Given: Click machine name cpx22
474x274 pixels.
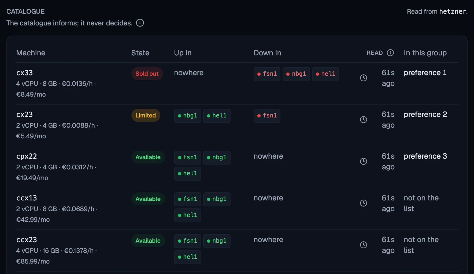Looking at the screenshot, I should point(27,156).
